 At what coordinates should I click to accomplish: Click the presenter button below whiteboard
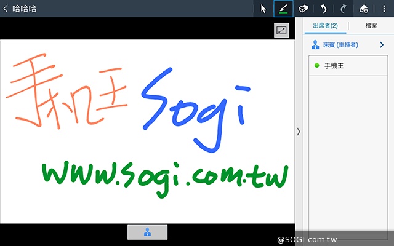click(147, 232)
